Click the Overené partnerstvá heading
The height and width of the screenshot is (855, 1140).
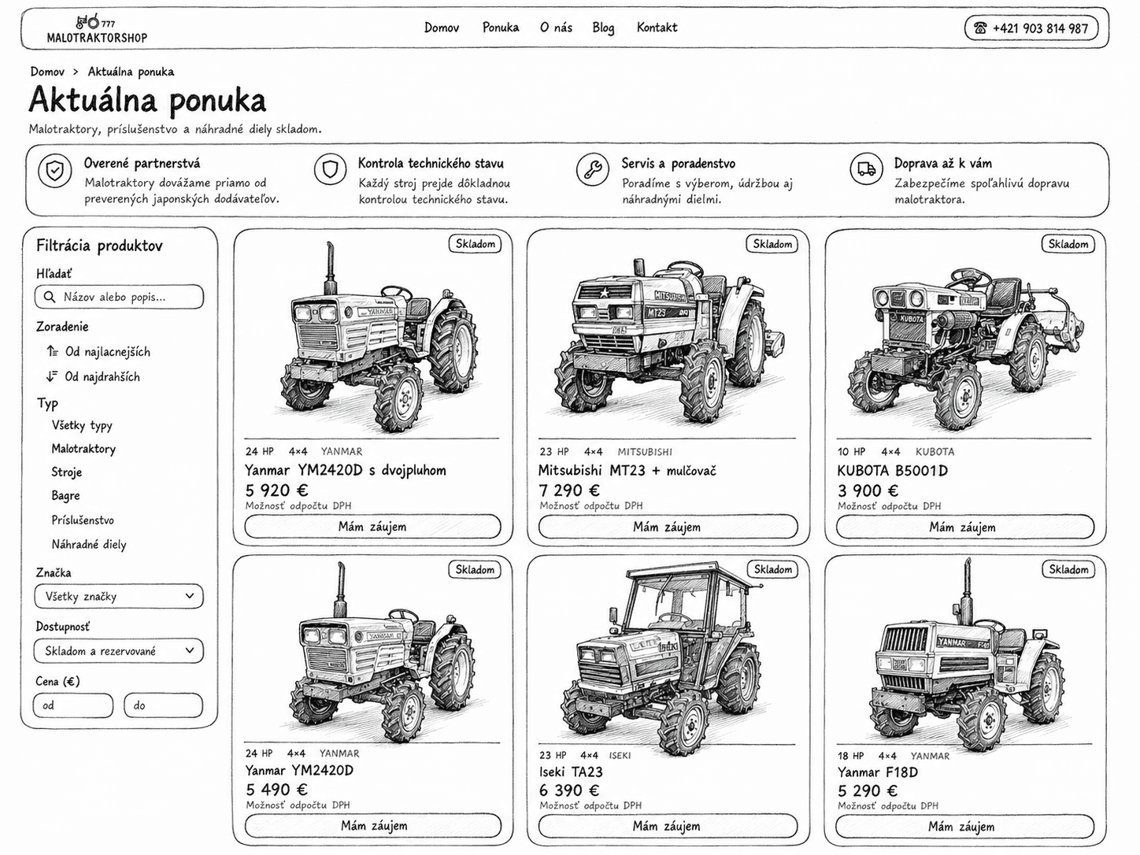click(x=142, y=163)
